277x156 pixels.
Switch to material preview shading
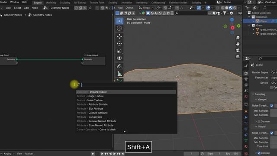tap(231, 8)
